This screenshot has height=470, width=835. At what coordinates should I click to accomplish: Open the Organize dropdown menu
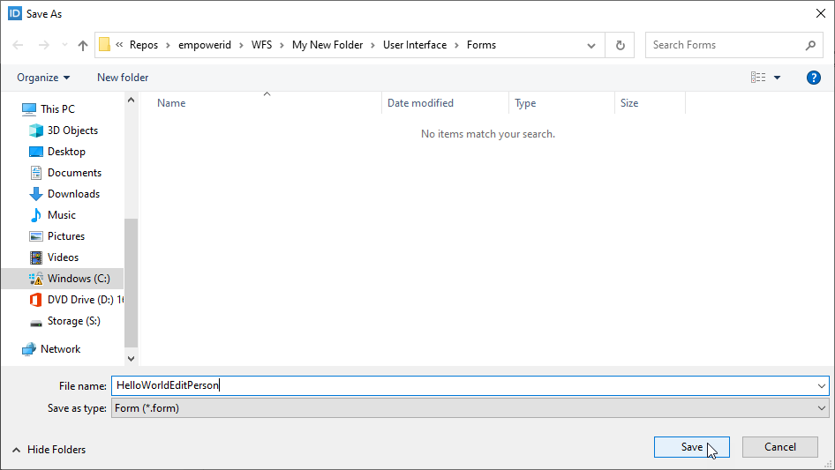click(43, 78)
